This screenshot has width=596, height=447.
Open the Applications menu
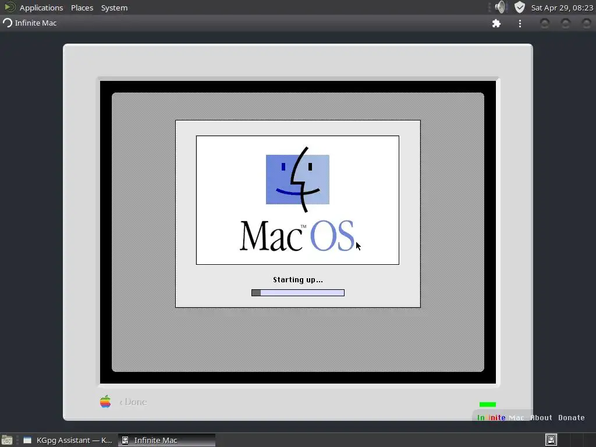pyautogui.click(x=41, y=8)
